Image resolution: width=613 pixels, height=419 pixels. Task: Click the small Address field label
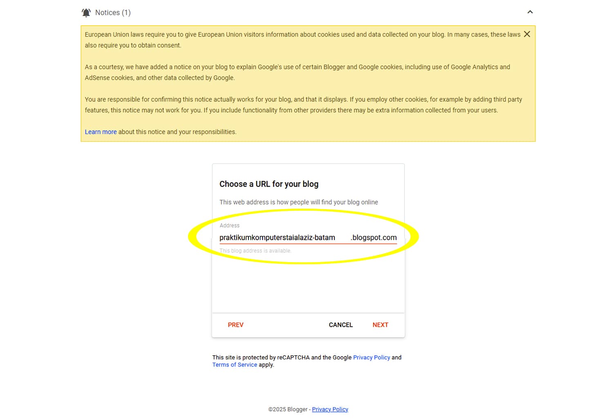pyautogui.click(x=230, y=225)
